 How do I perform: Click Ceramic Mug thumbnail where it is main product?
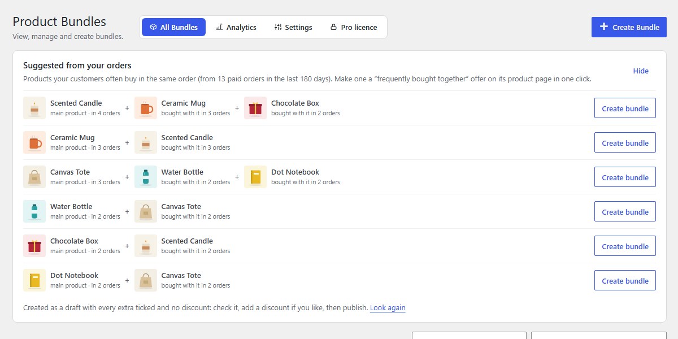coord(34,142)
